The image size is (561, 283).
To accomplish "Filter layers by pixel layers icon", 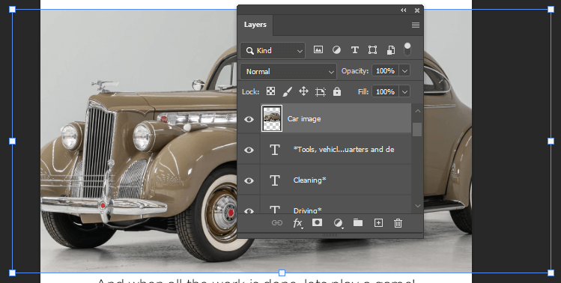I will (318, 50).
